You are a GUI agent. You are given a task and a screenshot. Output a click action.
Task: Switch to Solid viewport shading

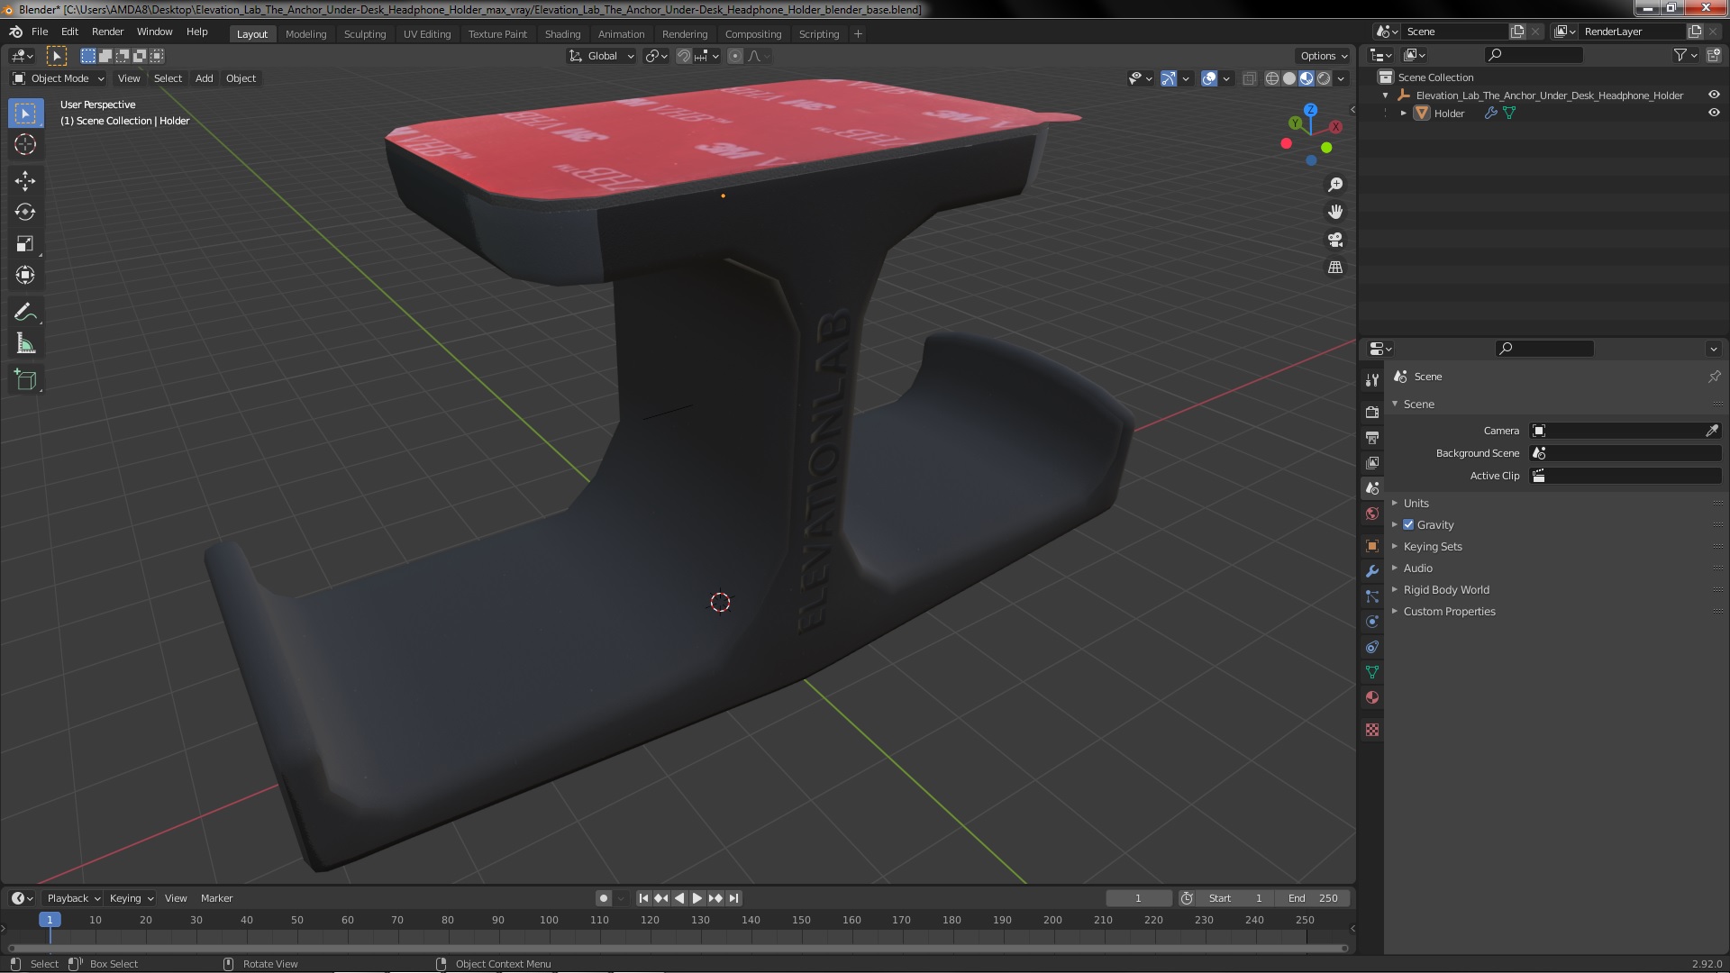coord(1289,78)
